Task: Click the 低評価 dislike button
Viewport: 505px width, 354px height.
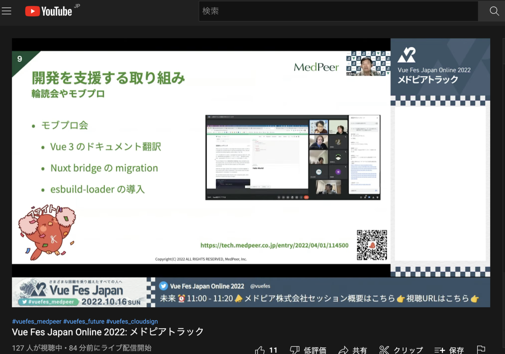Action: pos(308,350)
